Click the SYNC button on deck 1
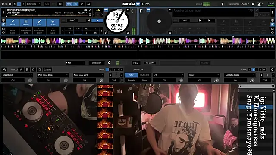The width and height of the screenshot is (276, 155). tap(72, 20)
